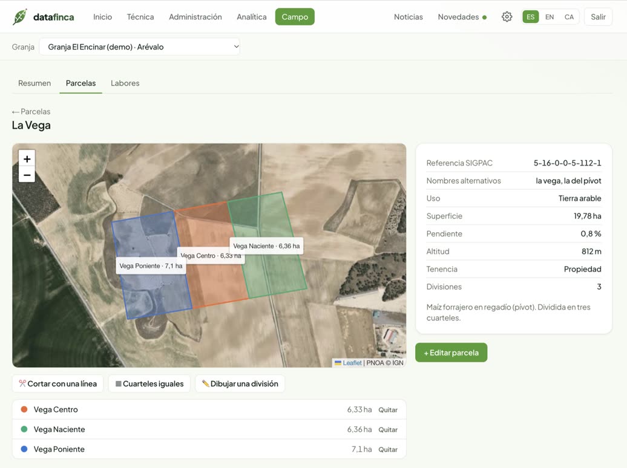Click the orange Vega Centro color dot
627x468 pixels.
[24, 409]
